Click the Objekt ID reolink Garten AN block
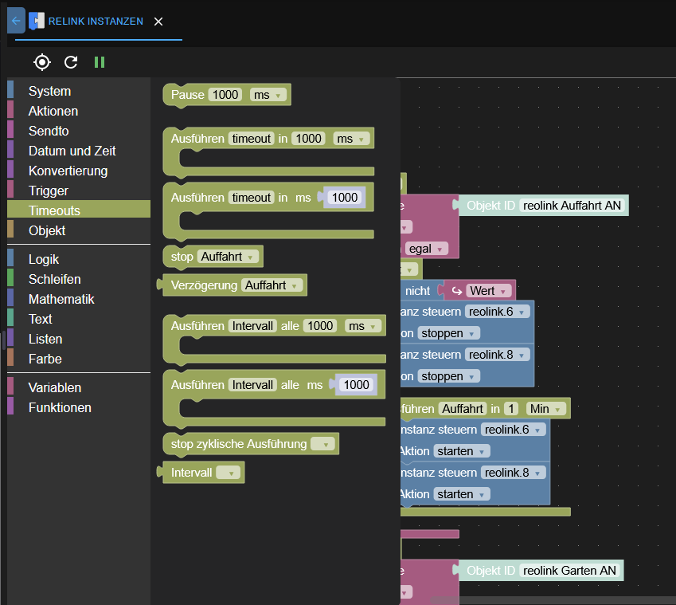 tap(540, 571)
